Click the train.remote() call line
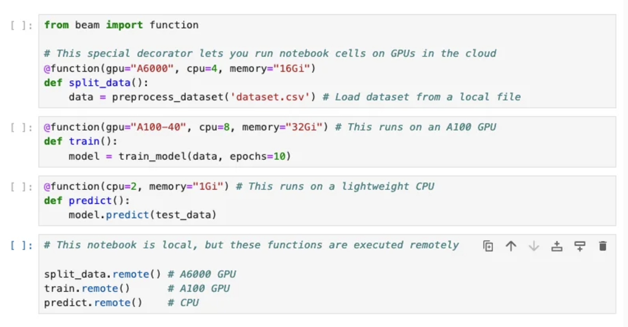Screen dimensions: 628x327 coord(87,288)
